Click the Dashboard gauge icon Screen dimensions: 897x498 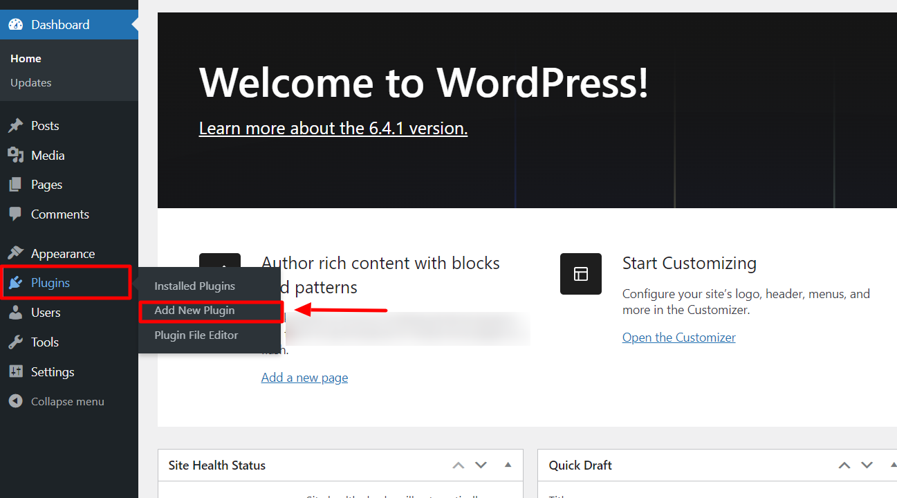(x=15, y=25)
